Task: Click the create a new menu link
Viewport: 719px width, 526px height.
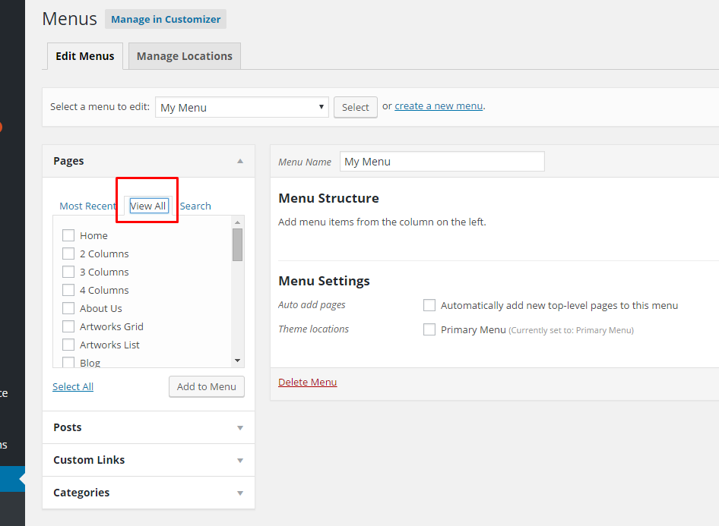Action: pyautogui.click(x=439, y=106)
